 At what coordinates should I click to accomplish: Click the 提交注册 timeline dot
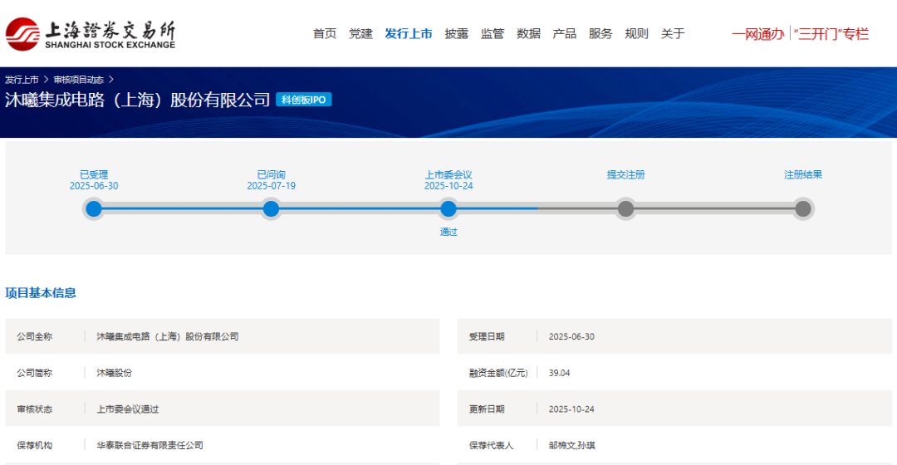626,208
